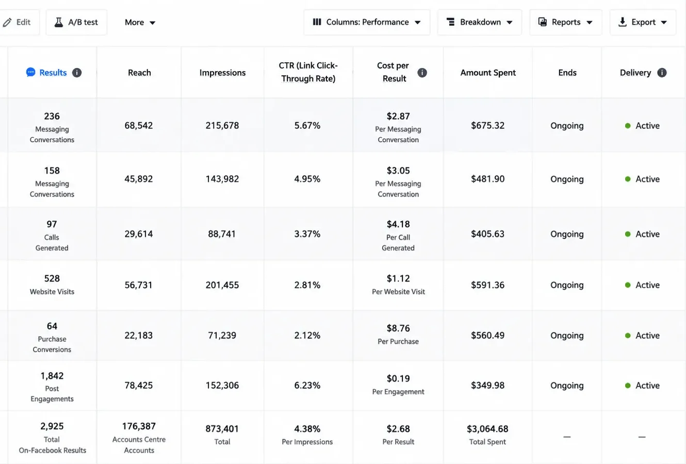Click the reach value 68,542
This screenshot has height=464, width=686.
click(139, 126)
